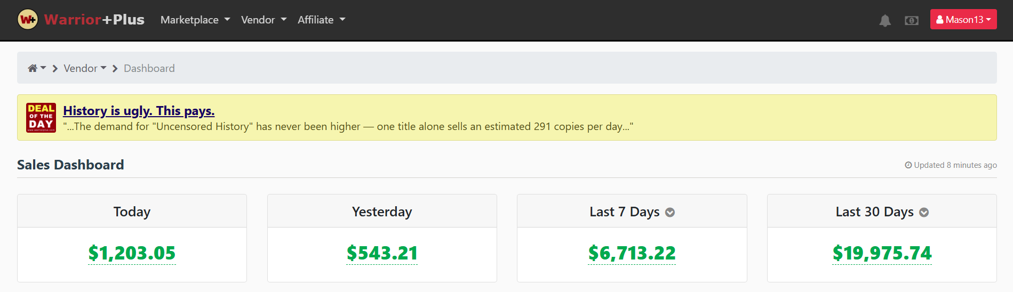This screenshot has height=292, width=1013.
Task: Click the Warrior+Plus brand name text
Action: click(94, 20)
